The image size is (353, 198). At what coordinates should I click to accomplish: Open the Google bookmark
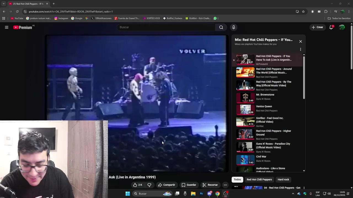coord(77,18)
